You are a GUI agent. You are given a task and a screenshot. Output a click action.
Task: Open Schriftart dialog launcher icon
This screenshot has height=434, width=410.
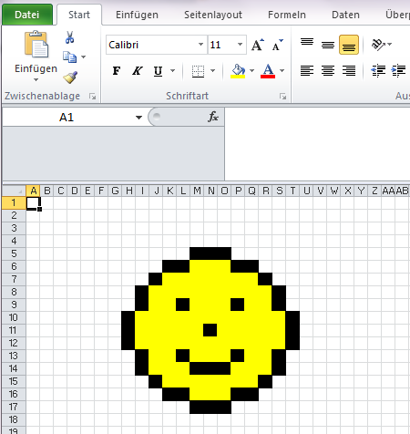point(282,97)
